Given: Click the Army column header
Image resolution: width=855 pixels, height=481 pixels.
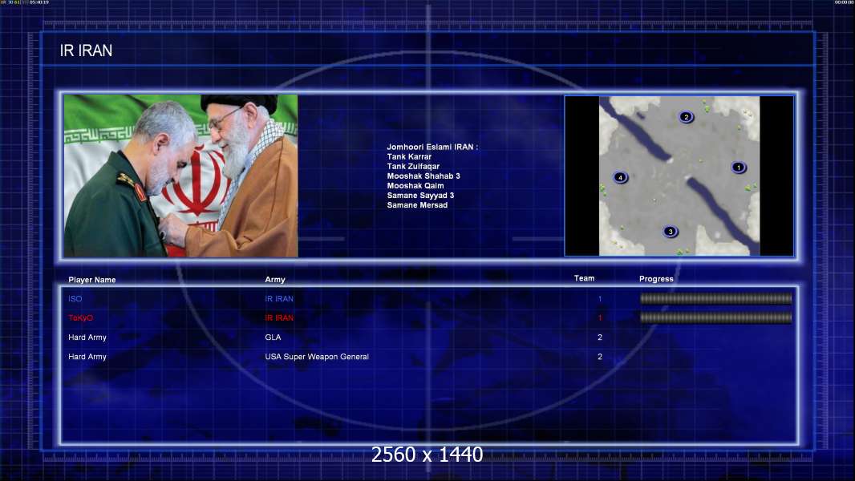Looking at the screenshot, I should (275, 280).
